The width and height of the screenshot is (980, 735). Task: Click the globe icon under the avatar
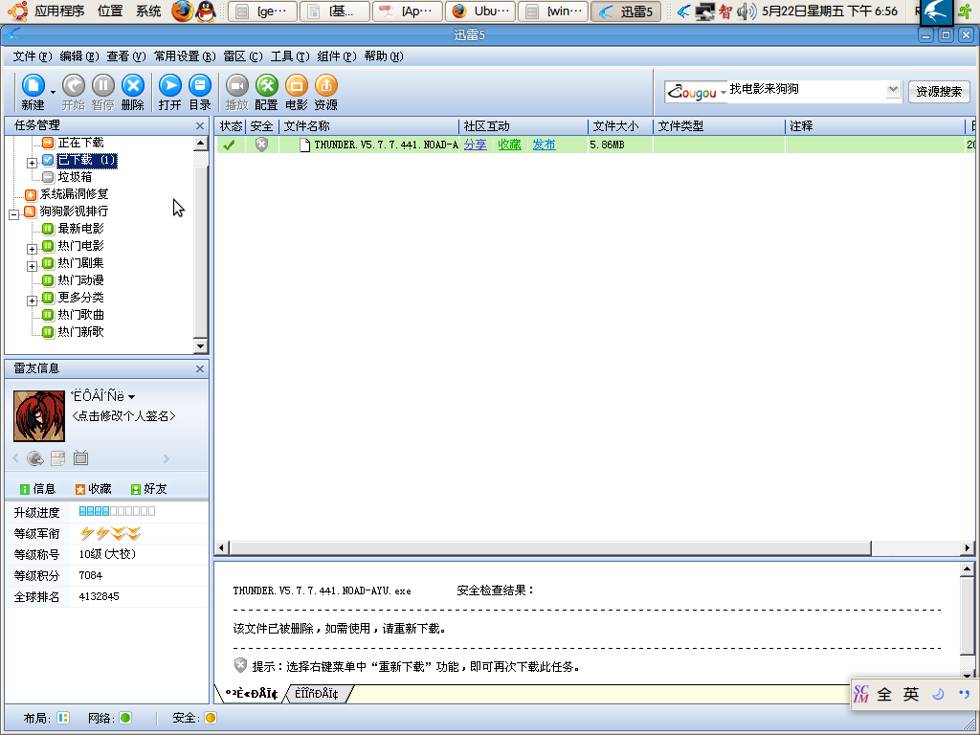[35, 458]
